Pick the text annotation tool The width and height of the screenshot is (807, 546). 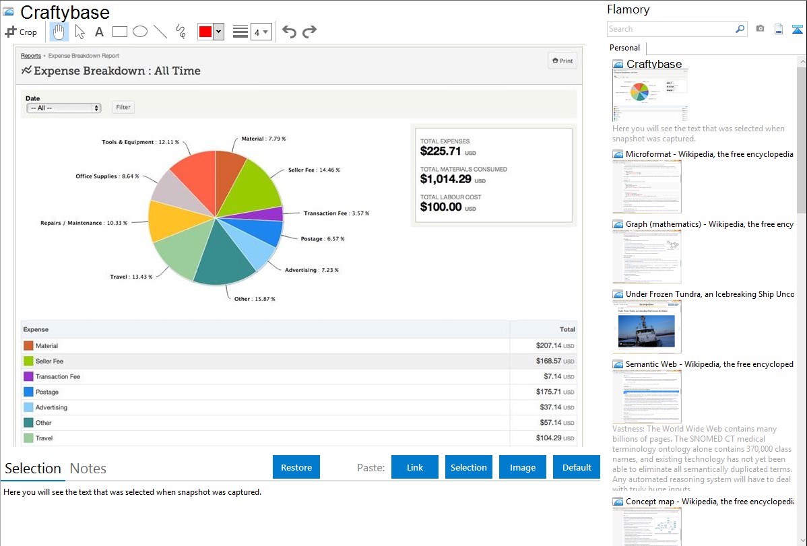coord(99,32)
